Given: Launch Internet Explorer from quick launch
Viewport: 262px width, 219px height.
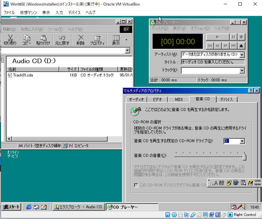Looking at the screenshot, I should coord(29,207).
